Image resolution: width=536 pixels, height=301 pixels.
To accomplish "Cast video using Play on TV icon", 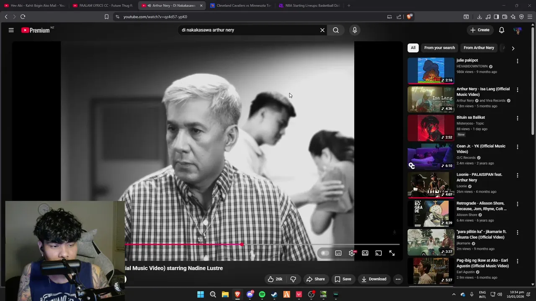I will (379, 253).
